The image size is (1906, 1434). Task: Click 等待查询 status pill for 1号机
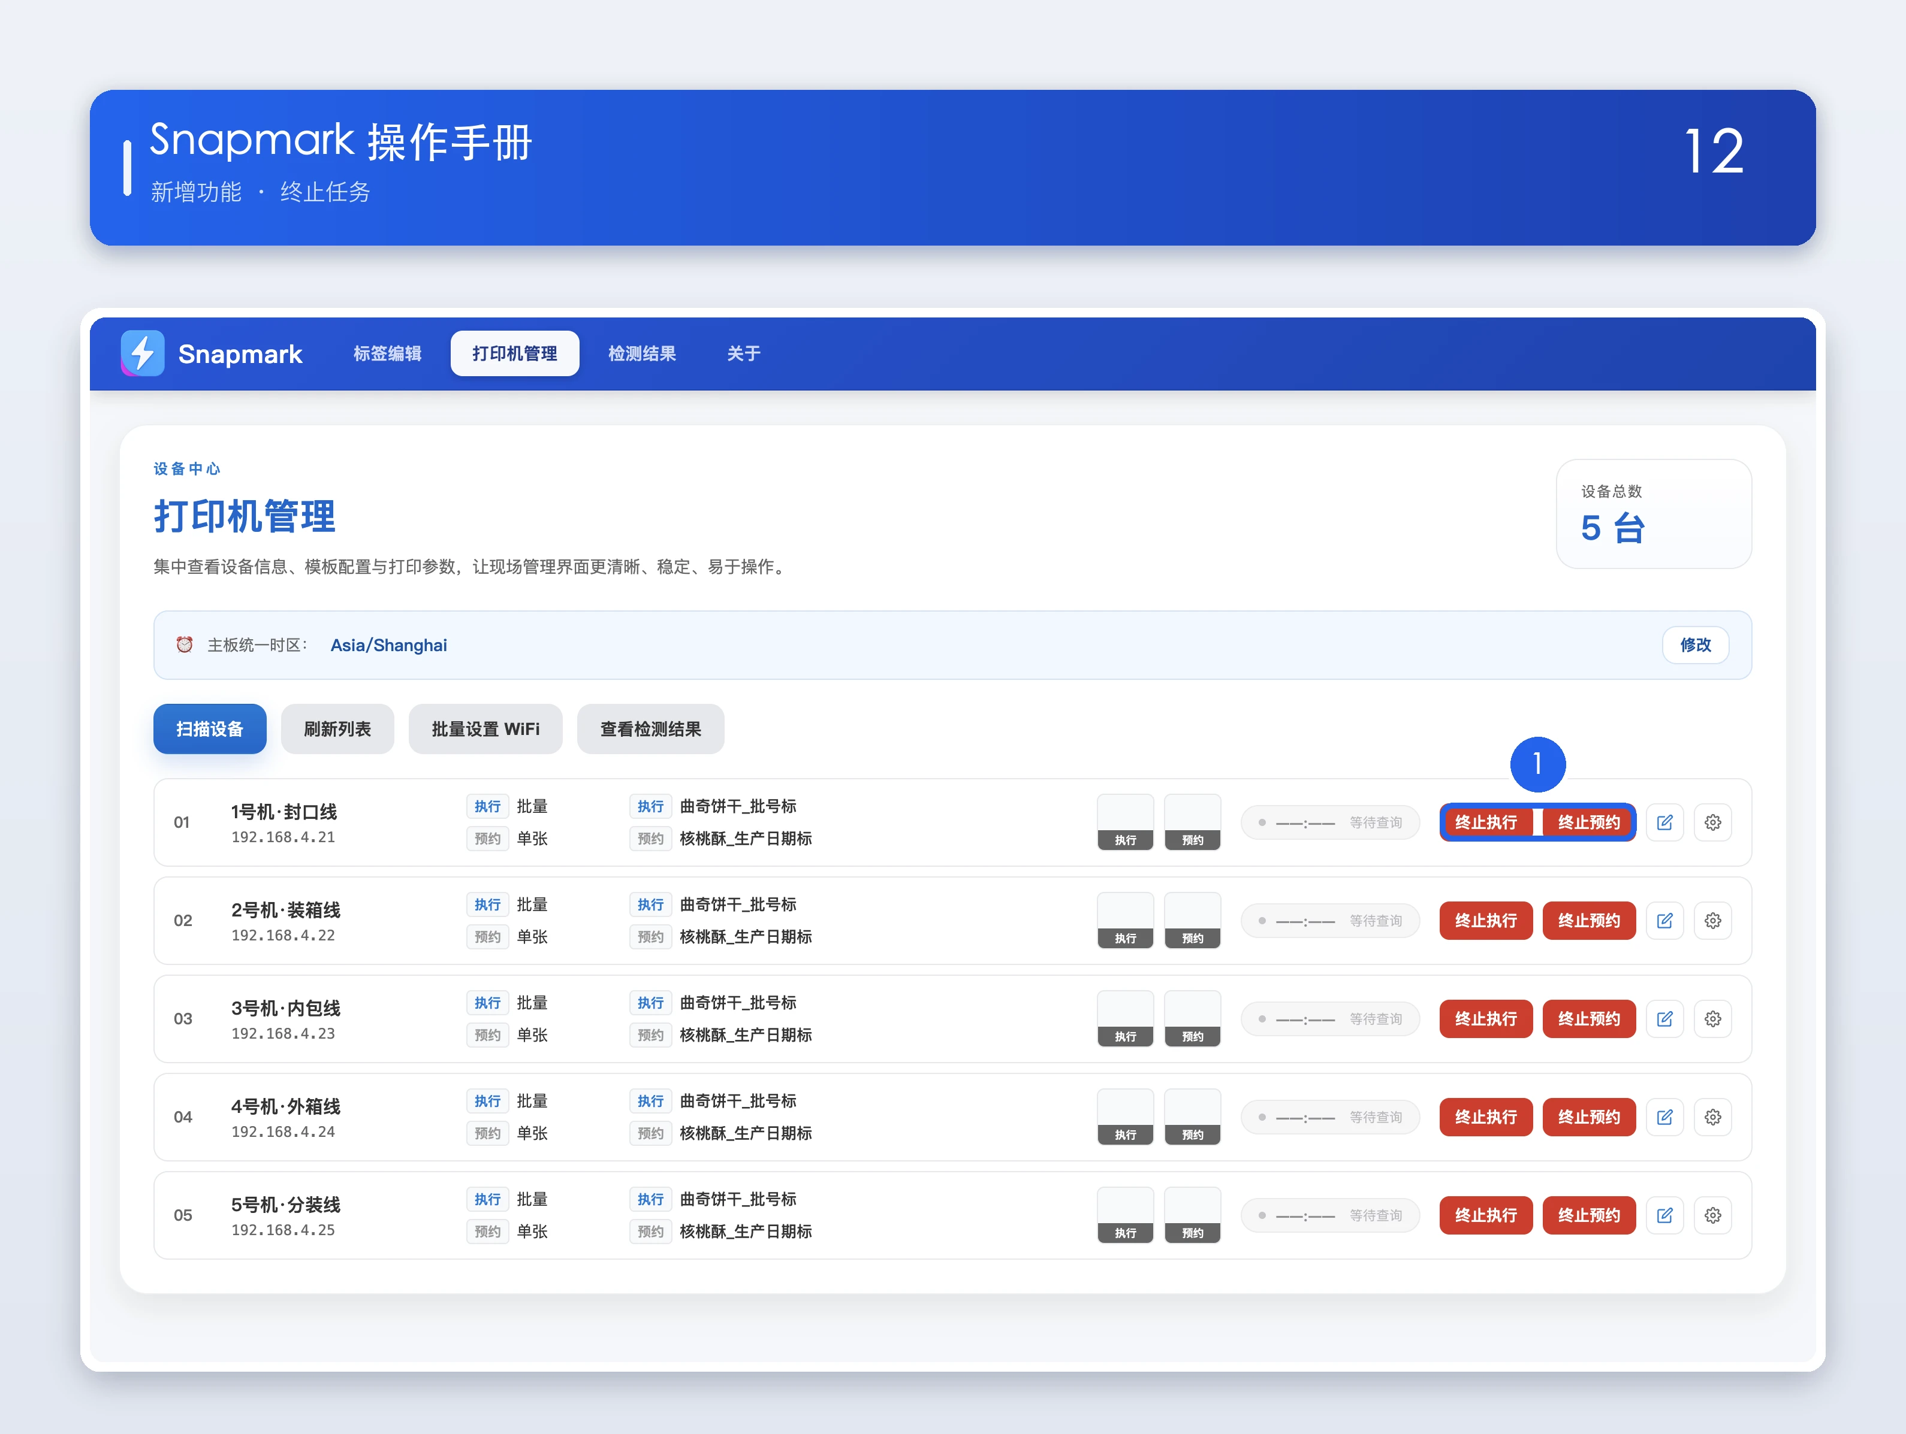(1331, 822)
